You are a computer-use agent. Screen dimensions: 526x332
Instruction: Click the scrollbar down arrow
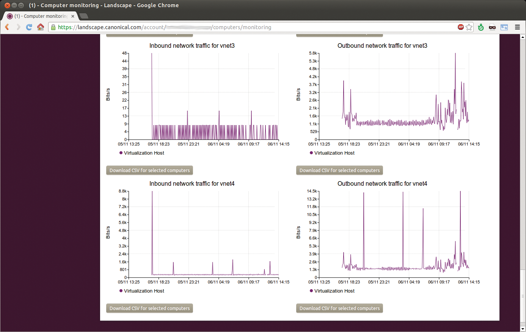[x=523, y=329]
